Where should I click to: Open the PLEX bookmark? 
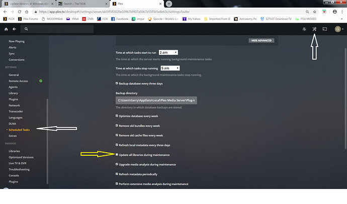[9, 19]
